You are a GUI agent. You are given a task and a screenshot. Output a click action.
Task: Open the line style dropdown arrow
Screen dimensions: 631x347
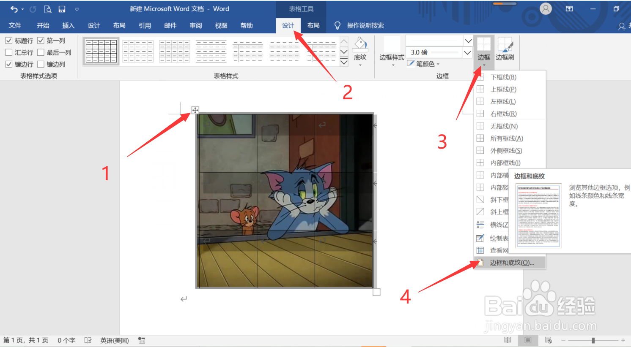[x=468, y=41]
